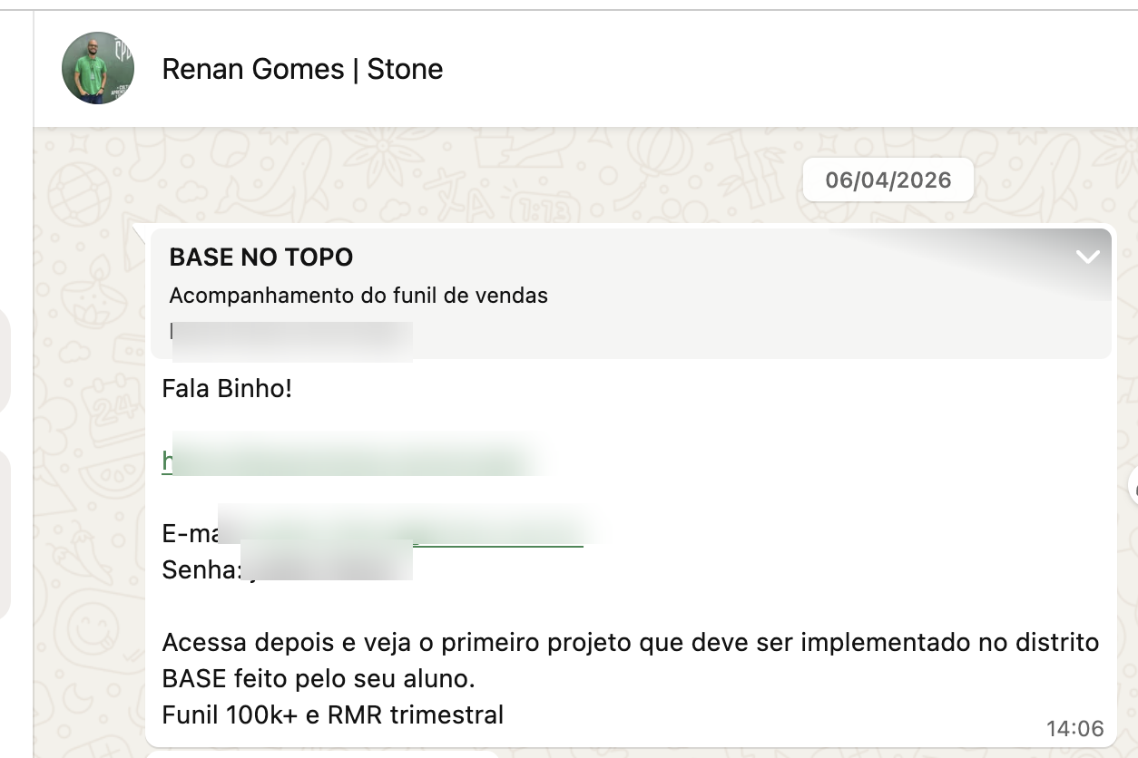Select the quoted subtitle Acompanhamento do funil de vendas

click(x=358, y=296)
